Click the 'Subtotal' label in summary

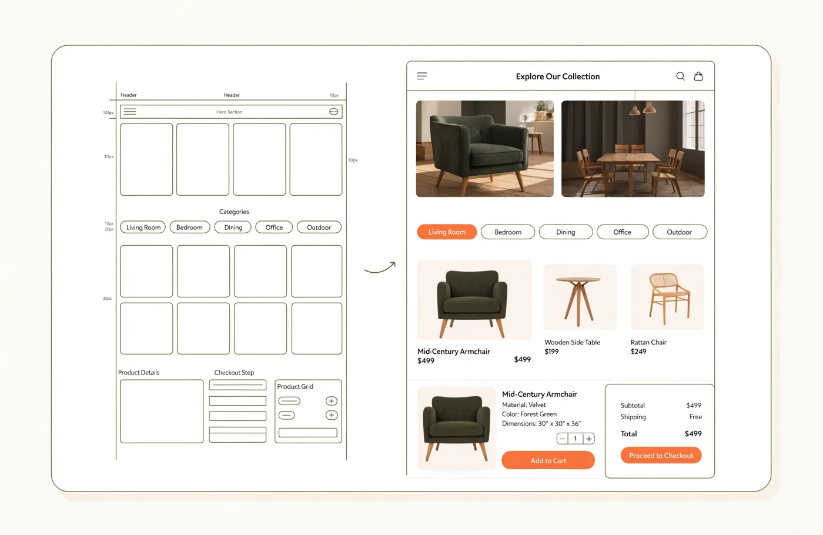coord(633,406)
